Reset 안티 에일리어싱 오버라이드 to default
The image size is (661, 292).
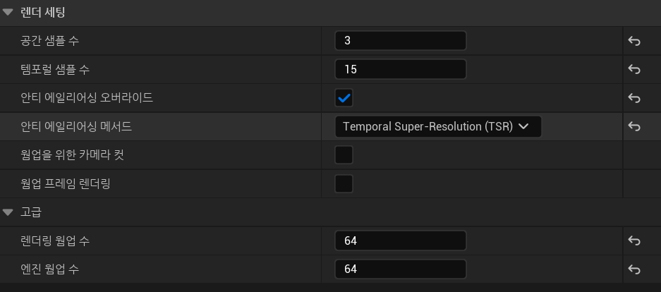click(x=633, y=98)
